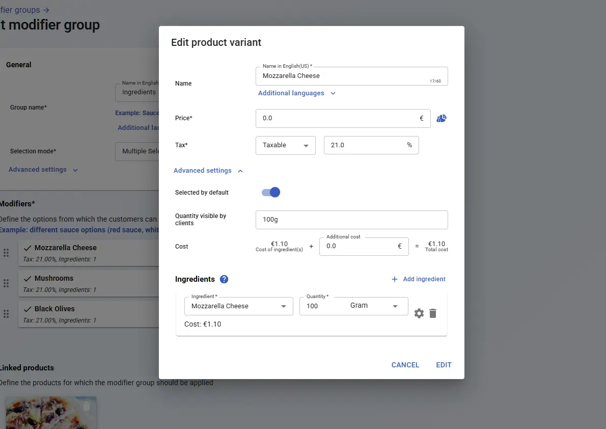
Task: Click the Ingredients help question mark icon
Action: pyautogui.click(x=224, y=279)
